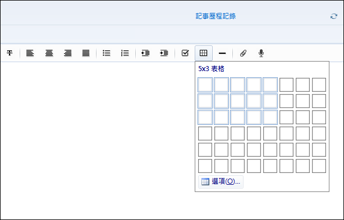
Task: Click the table insert toolbar button
Action: point(204,53)
